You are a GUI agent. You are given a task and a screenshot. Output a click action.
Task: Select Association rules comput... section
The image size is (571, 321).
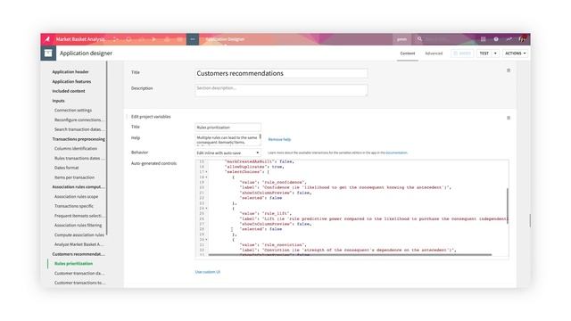click(78, 186)
